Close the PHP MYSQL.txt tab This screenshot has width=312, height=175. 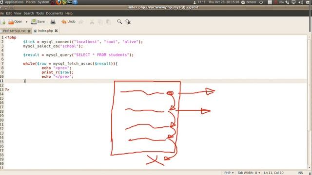29,31
